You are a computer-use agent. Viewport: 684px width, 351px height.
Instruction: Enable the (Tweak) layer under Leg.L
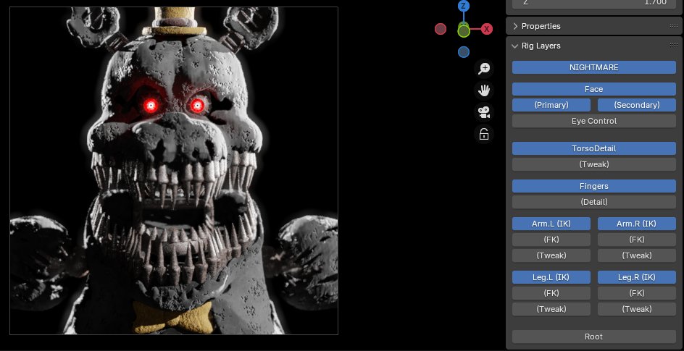551,309
